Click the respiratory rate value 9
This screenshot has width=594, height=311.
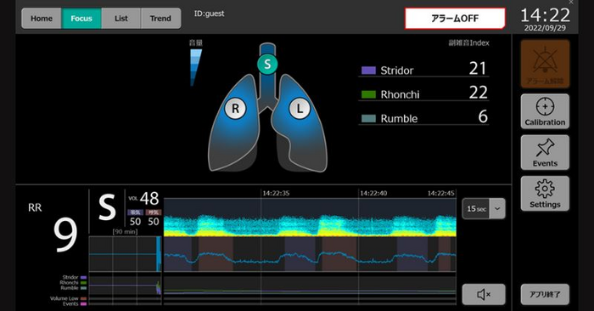tap(65, 235)
